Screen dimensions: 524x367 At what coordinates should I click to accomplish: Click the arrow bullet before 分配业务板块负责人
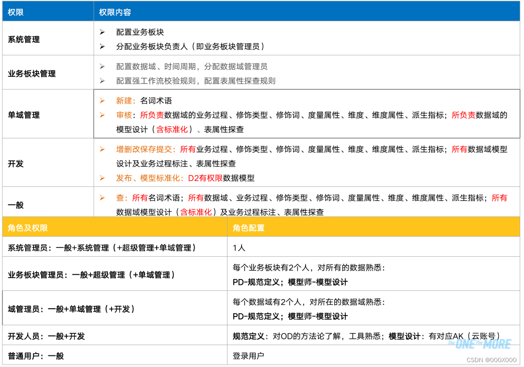click(x=102, y=47)
